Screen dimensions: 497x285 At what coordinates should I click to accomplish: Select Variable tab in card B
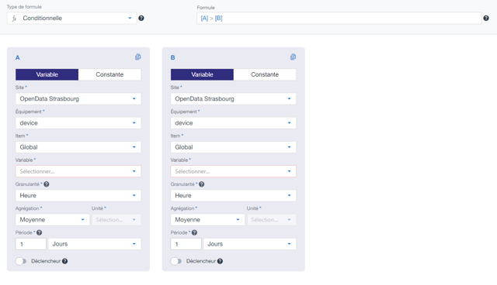pos(202,74)
